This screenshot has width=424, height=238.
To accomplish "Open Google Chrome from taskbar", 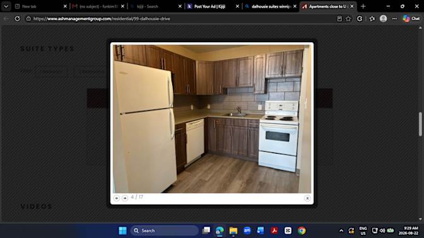I will [302, 230].
